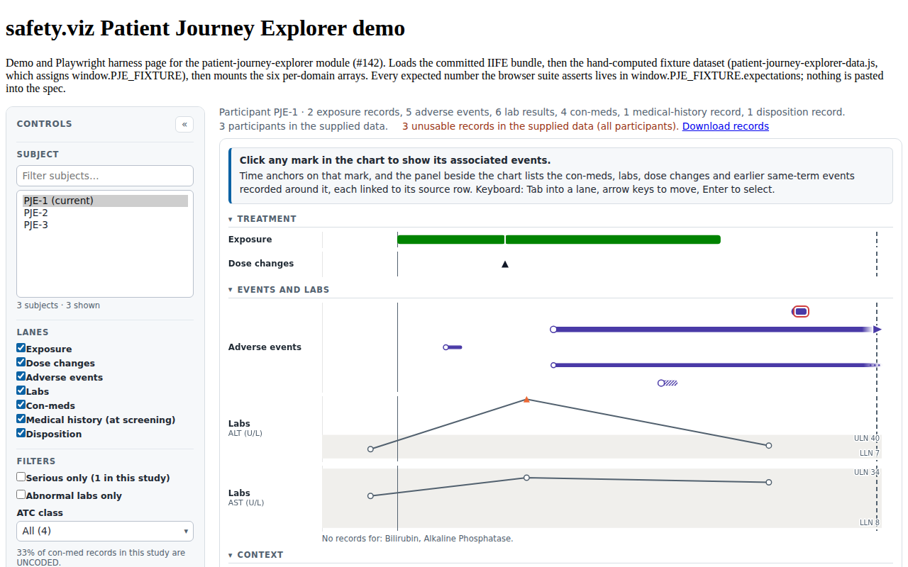Click the first ALT lab point
Viewport: 908px width, 567px height.
point(370,449)
